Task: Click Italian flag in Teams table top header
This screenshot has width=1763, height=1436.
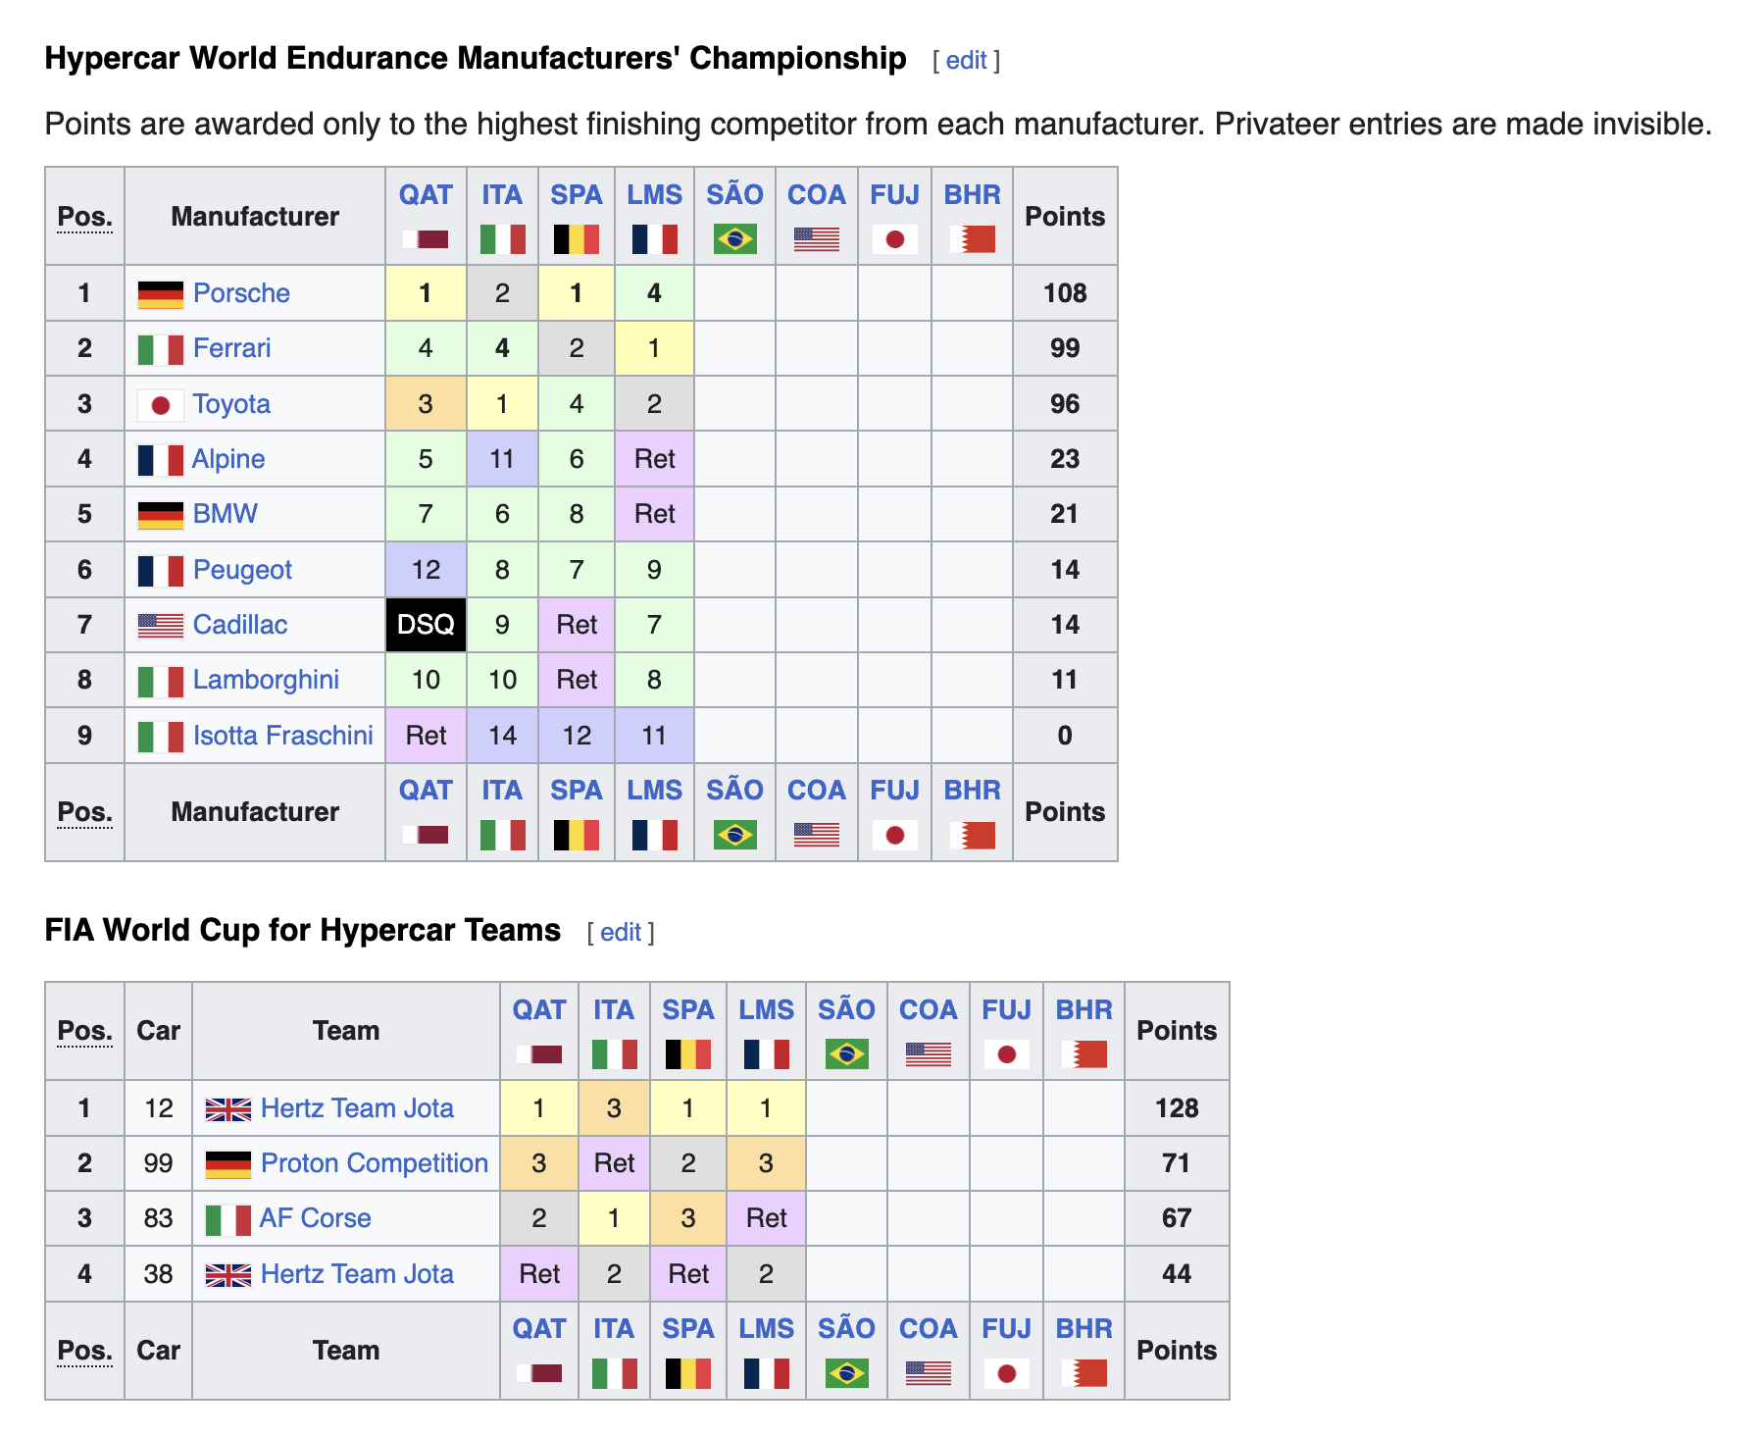Action: [614, 1054]
